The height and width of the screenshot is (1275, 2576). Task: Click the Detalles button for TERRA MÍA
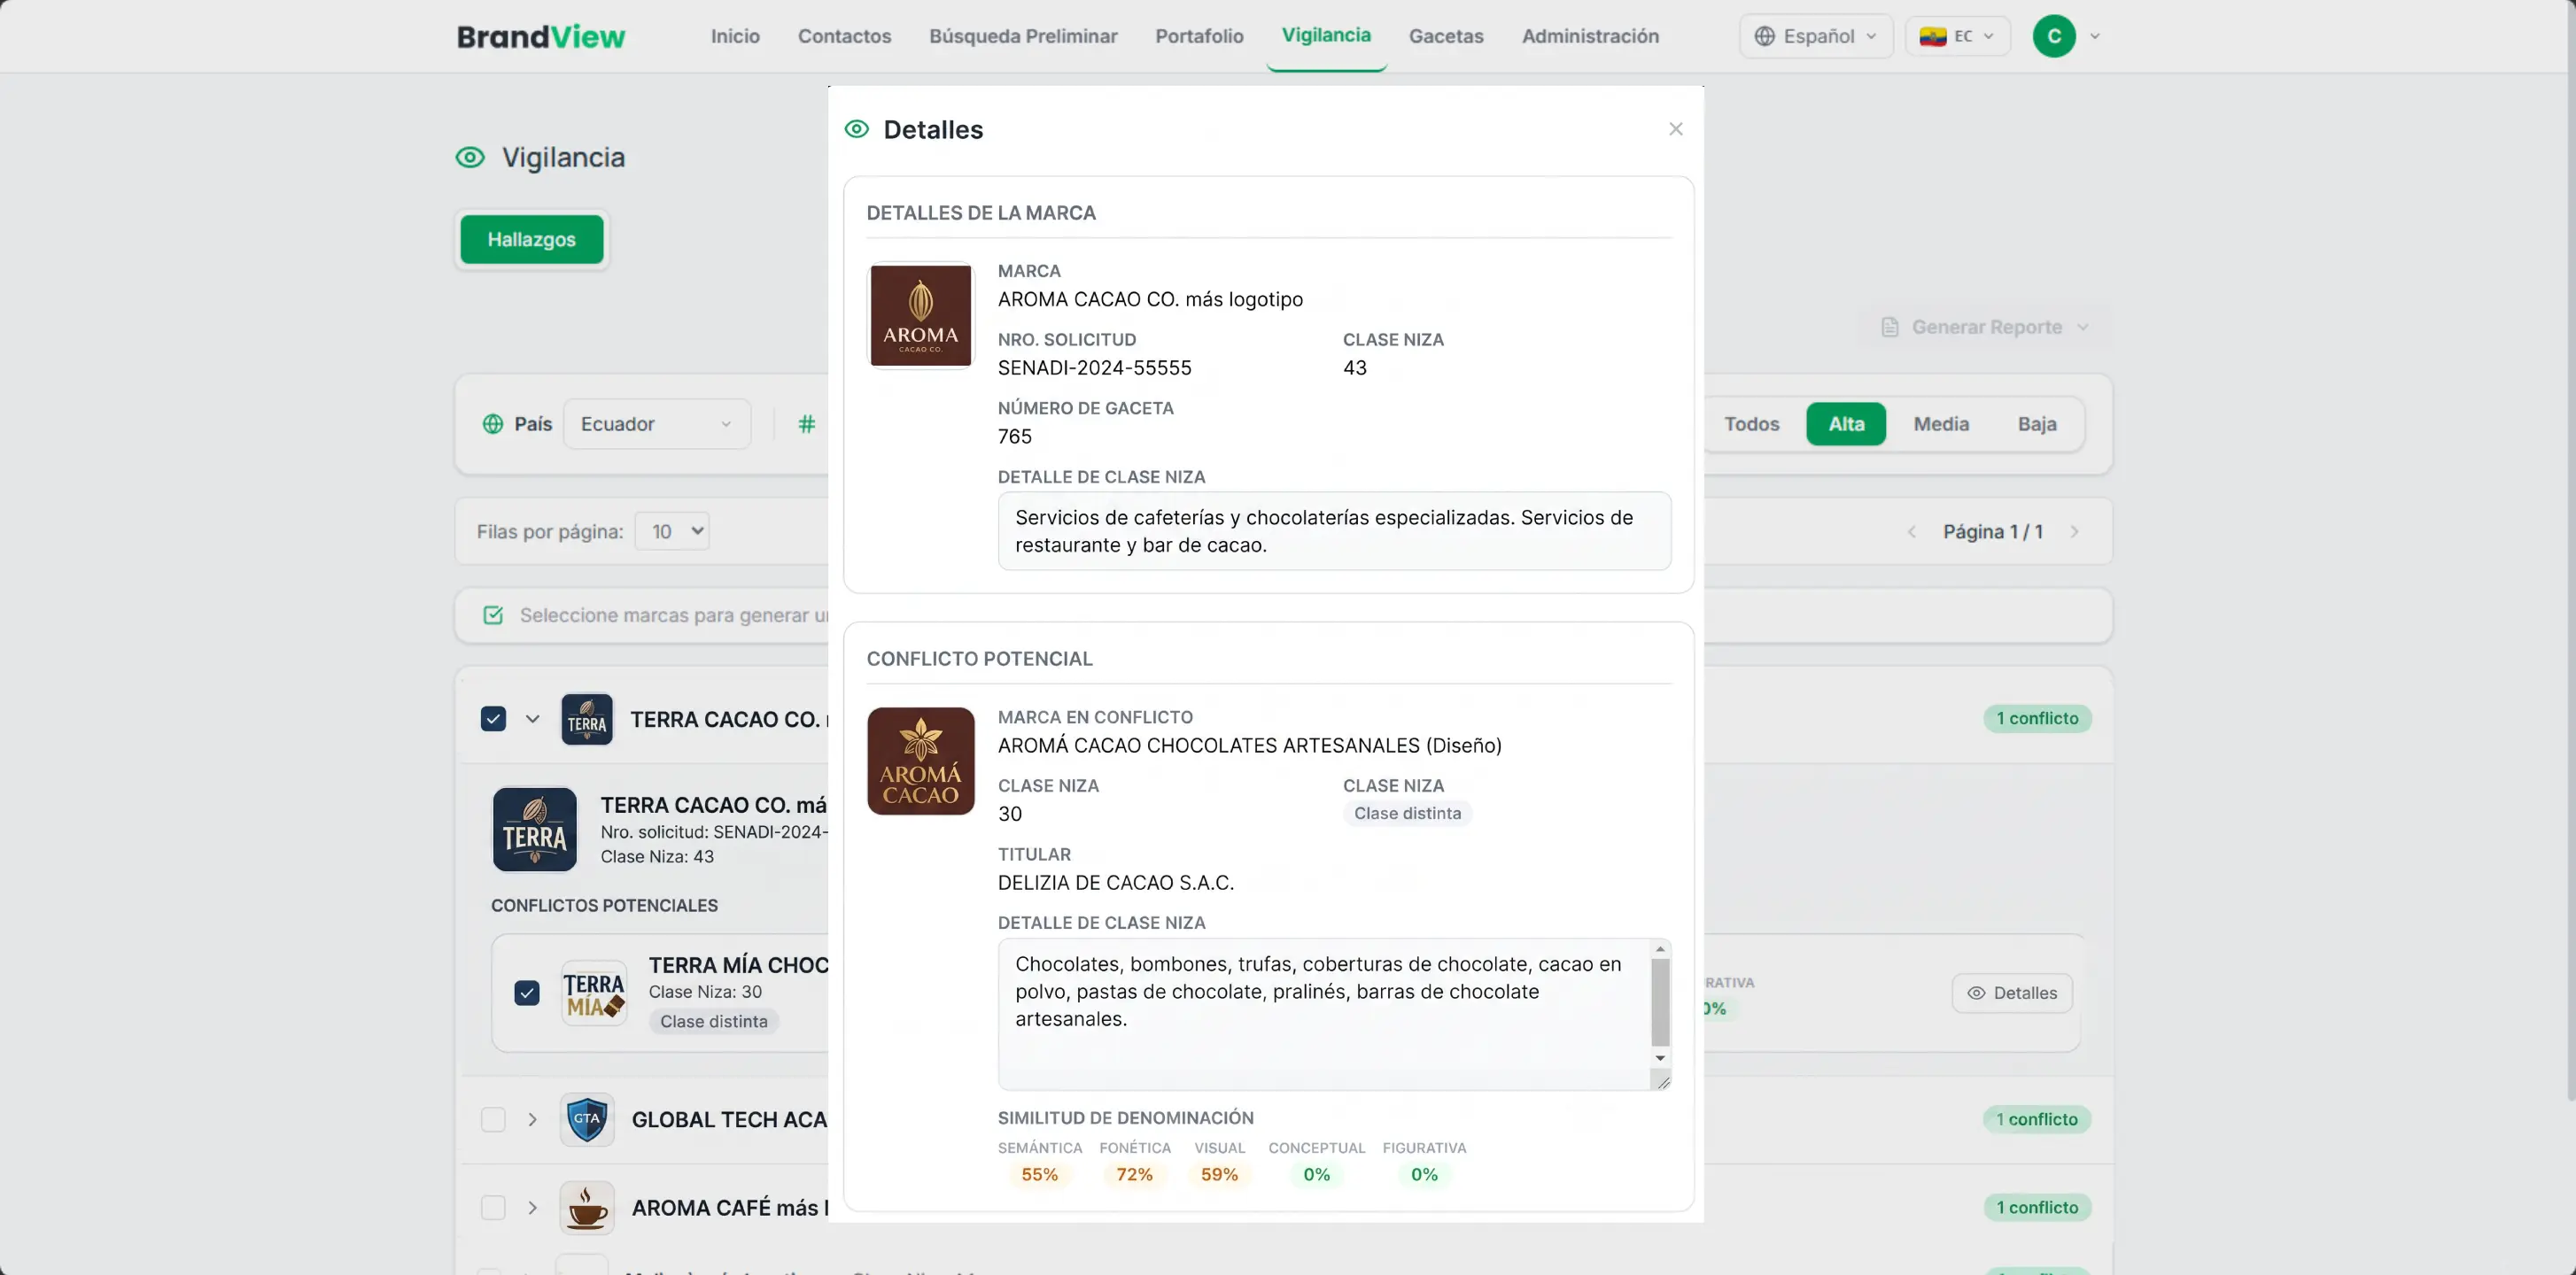[x=2012, y=993]
